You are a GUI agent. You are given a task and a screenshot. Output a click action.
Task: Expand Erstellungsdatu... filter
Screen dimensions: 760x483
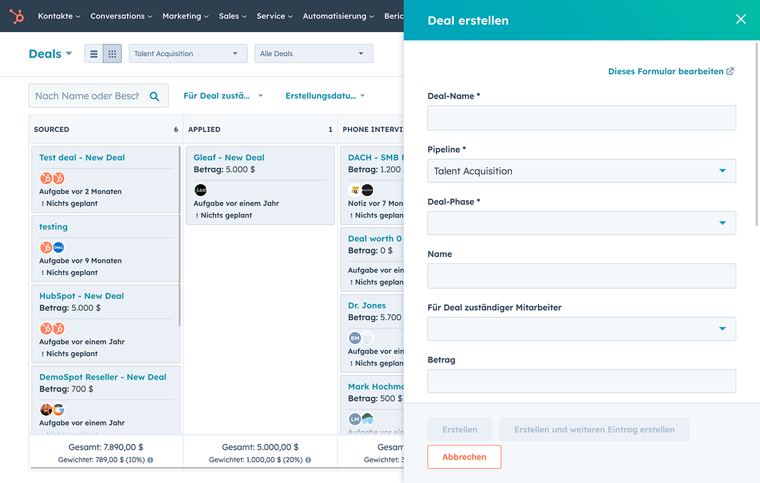tap(325, 96)
